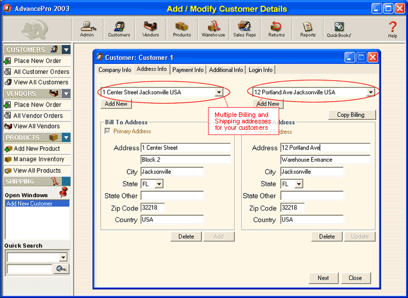Click the Quick Search text box
408x298 pixels.
pyautogui.click(x=29, y=269)
